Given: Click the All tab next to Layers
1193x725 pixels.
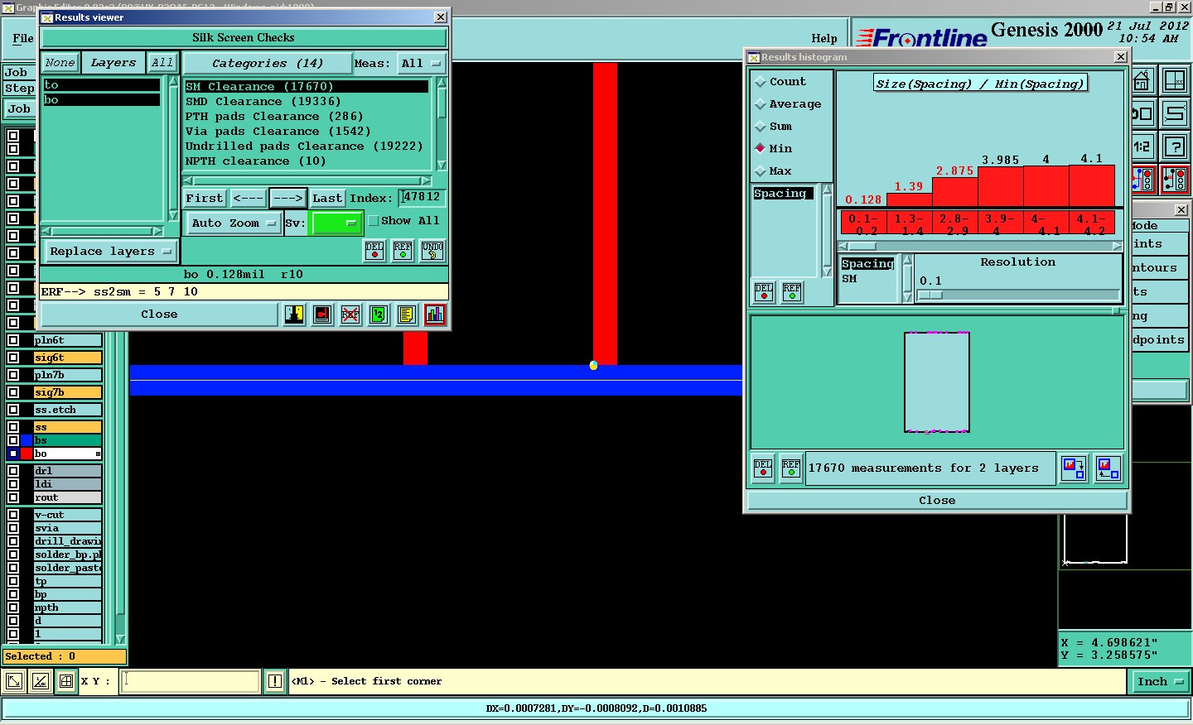Looking at the screenshot, I should coord(162,63).
